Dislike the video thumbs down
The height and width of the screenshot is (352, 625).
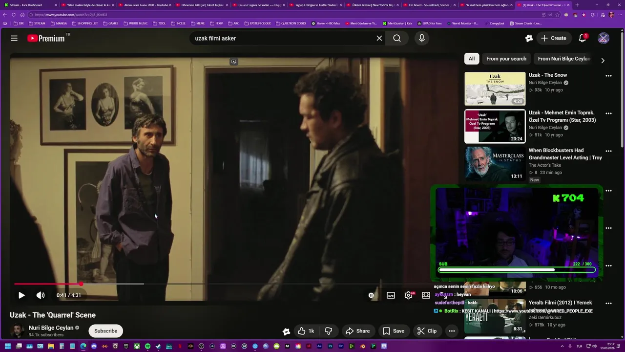pyautogui.click(x=329, y=331)
